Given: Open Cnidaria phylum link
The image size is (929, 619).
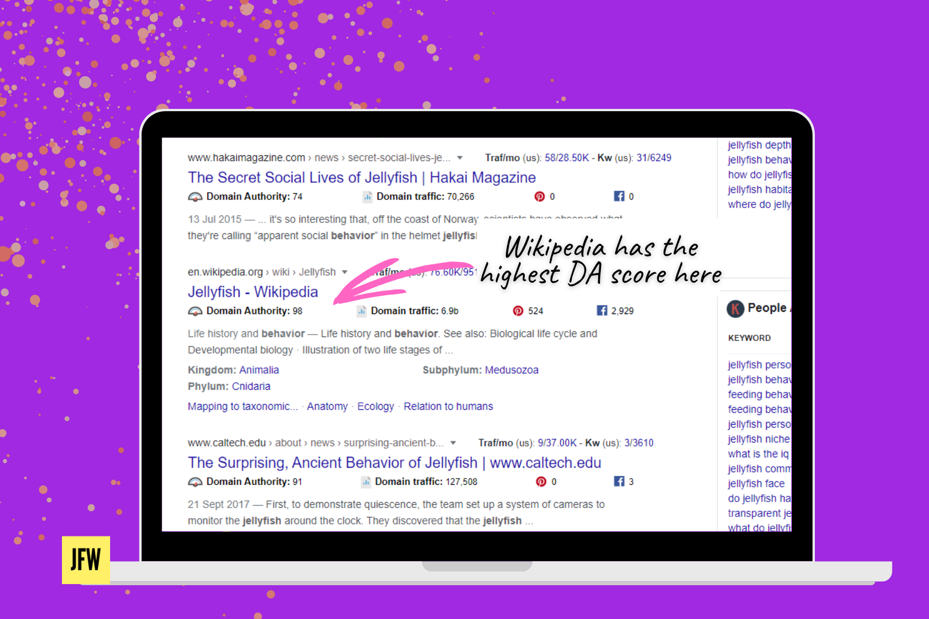Looking at the screenshot, I should click(251, 386).
